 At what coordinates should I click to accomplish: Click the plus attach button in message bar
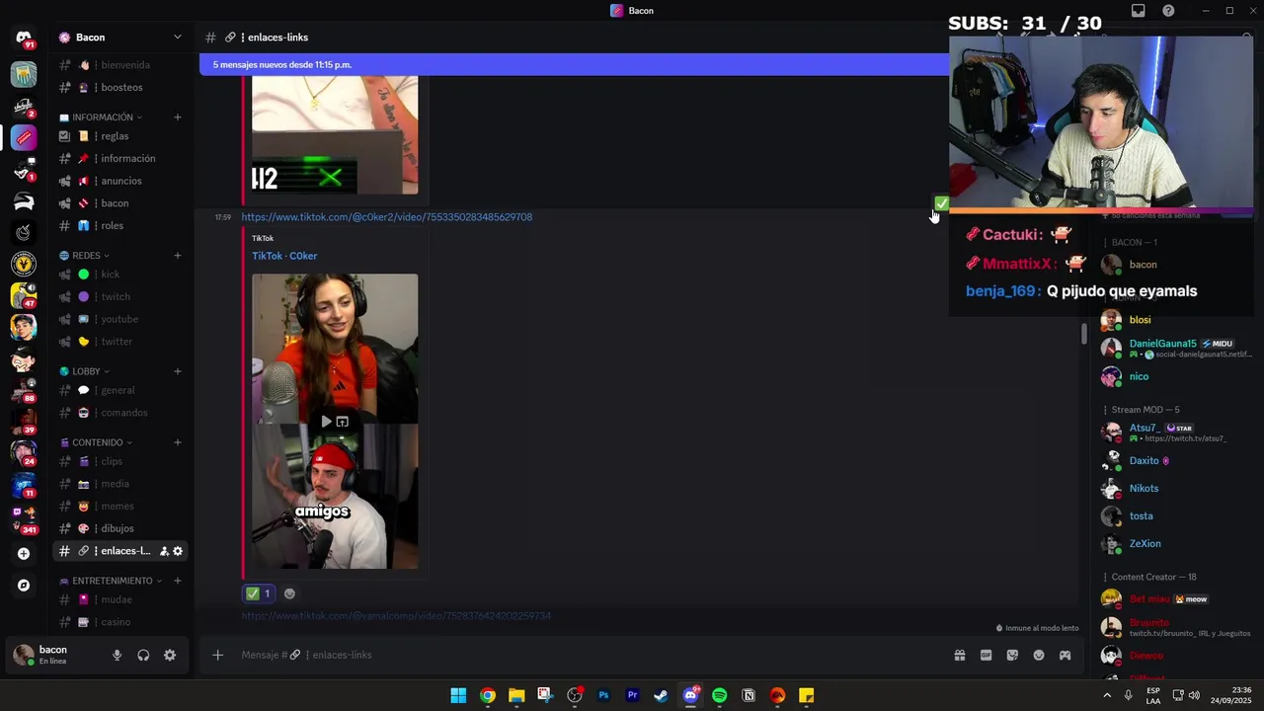coord(217,655)
